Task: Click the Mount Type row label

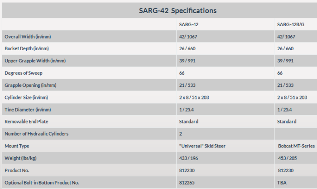Action: click(17, 146)
